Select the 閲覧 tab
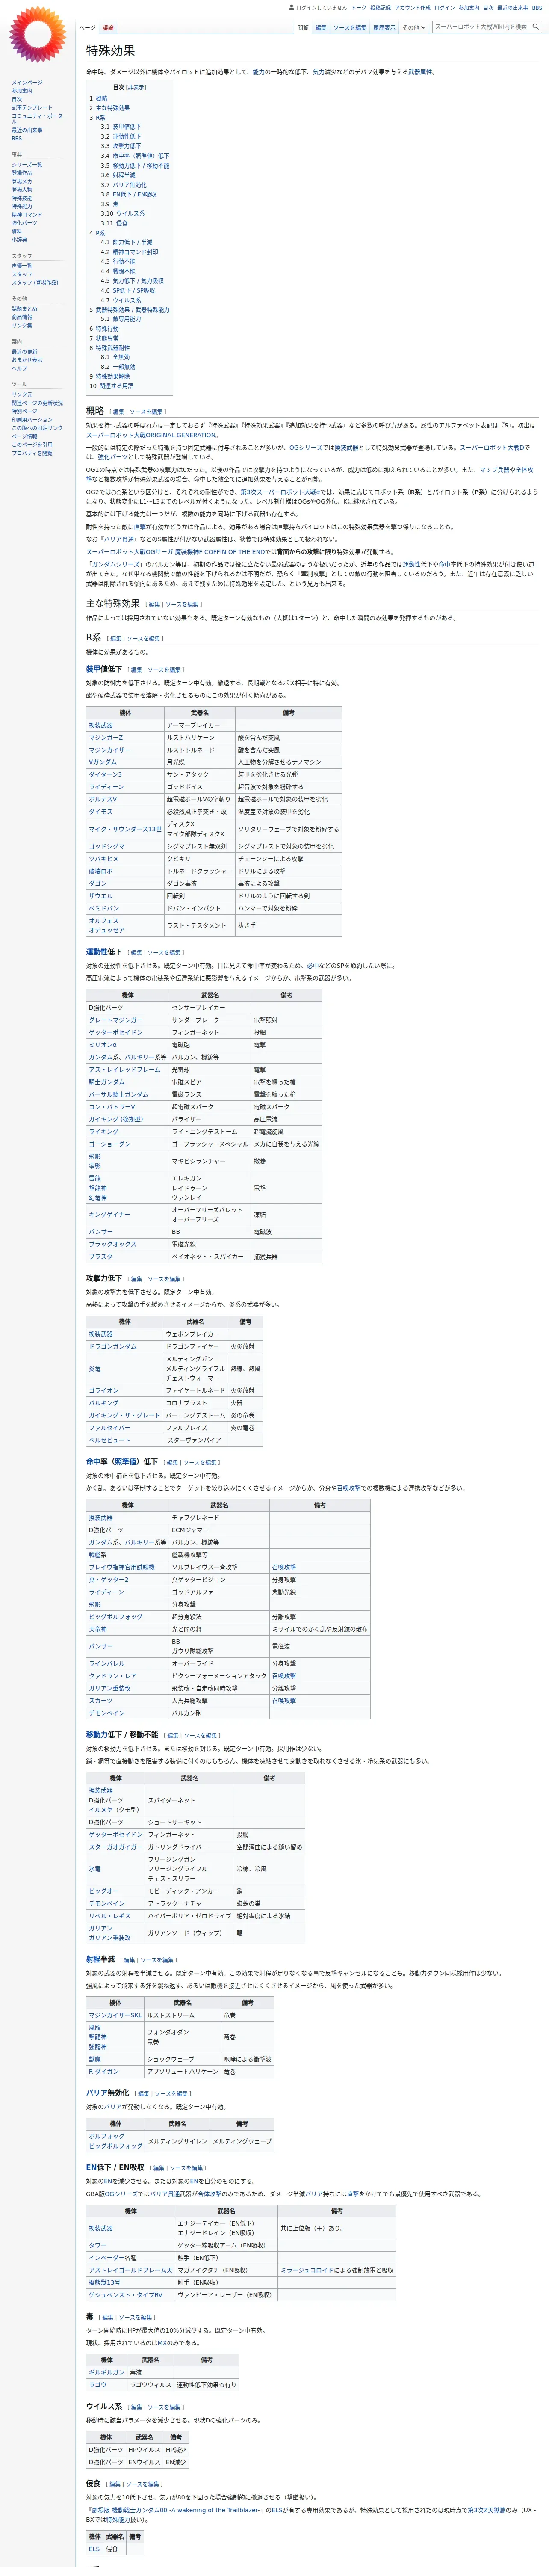549x2567 pixels. 303,28
